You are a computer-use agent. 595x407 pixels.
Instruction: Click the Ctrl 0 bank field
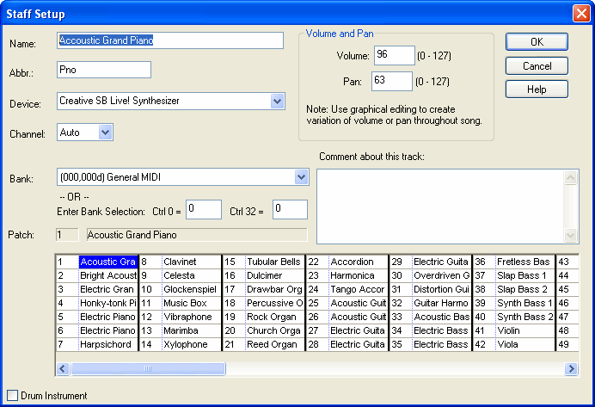[204, 208]
